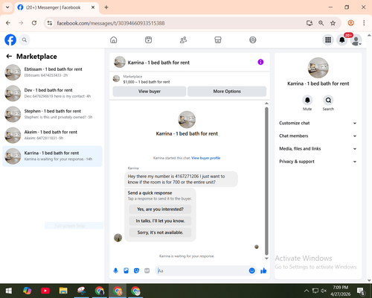
Task: Expand Customize chat section
Action: point(318,123)
